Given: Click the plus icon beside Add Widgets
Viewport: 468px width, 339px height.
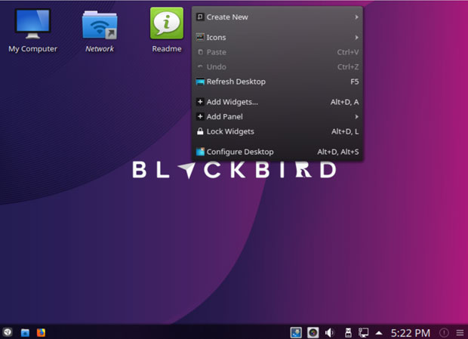Looking at the screenshot, I should (200, 102).
